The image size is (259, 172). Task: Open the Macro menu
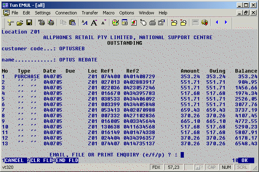tap(109, 13)
